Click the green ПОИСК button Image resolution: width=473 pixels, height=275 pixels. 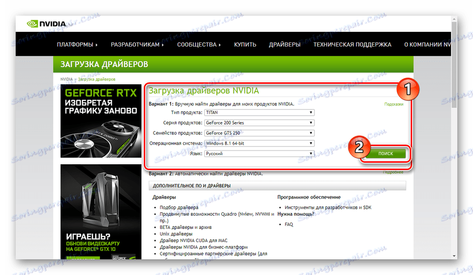[386, 153]
